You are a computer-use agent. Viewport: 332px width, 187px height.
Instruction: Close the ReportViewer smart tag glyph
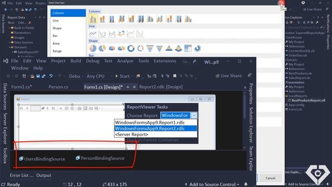click(123, 104)
